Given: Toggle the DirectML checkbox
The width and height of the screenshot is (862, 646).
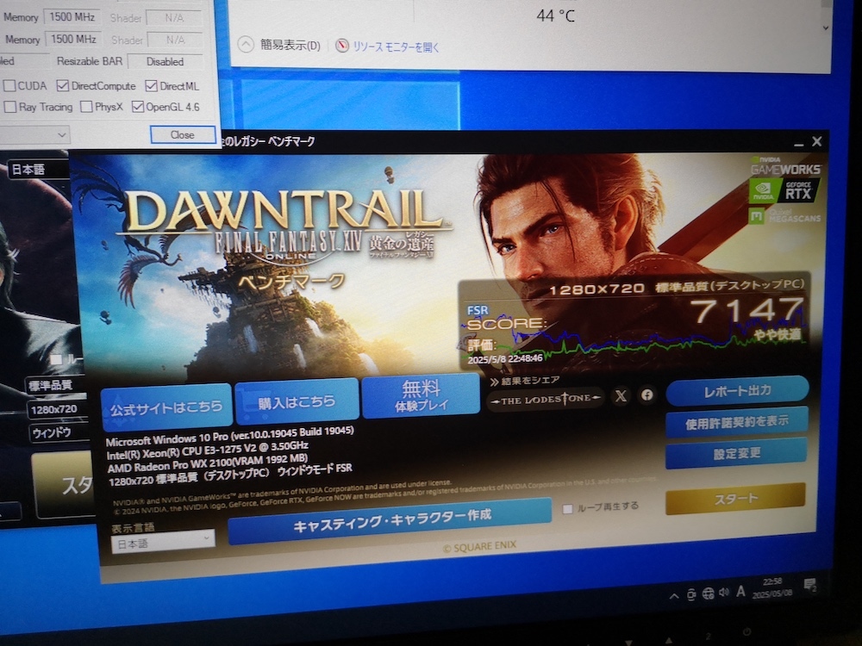Looking at the screenshot, I should [151, 85].
